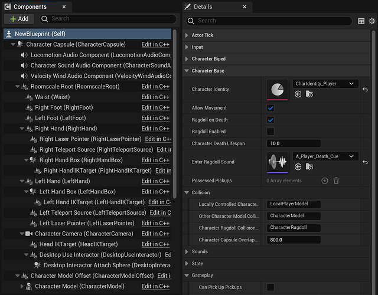Click the Character Death Lifespan value field
The image size is (378, 295).
(294, 143)
